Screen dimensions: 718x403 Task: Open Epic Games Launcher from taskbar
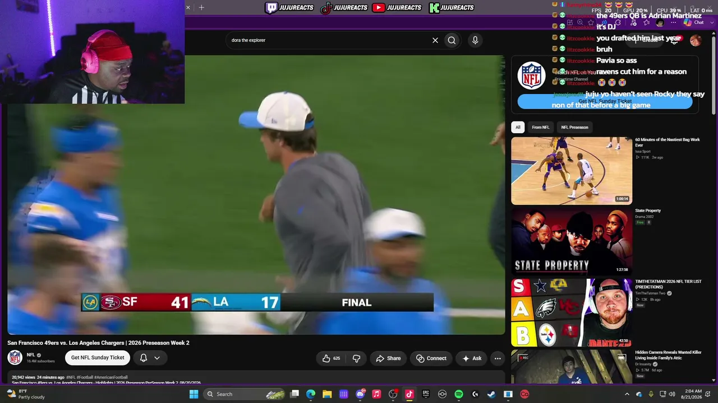[x=426, y=394]
